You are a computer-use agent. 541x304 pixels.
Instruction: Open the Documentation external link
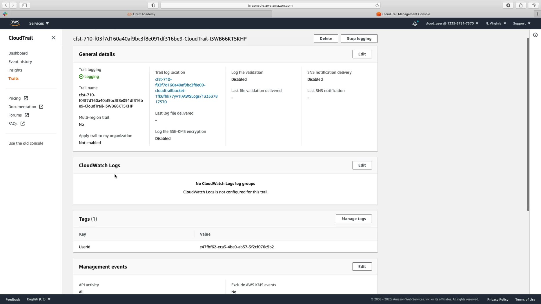point(26,107)
